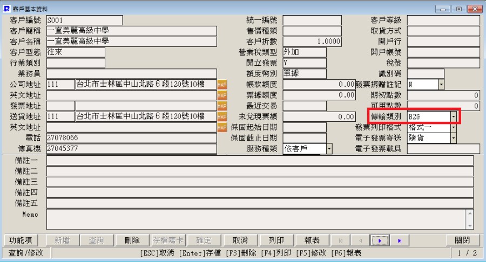
Task: Click the 備註一 field
Action: pos(260,161)
